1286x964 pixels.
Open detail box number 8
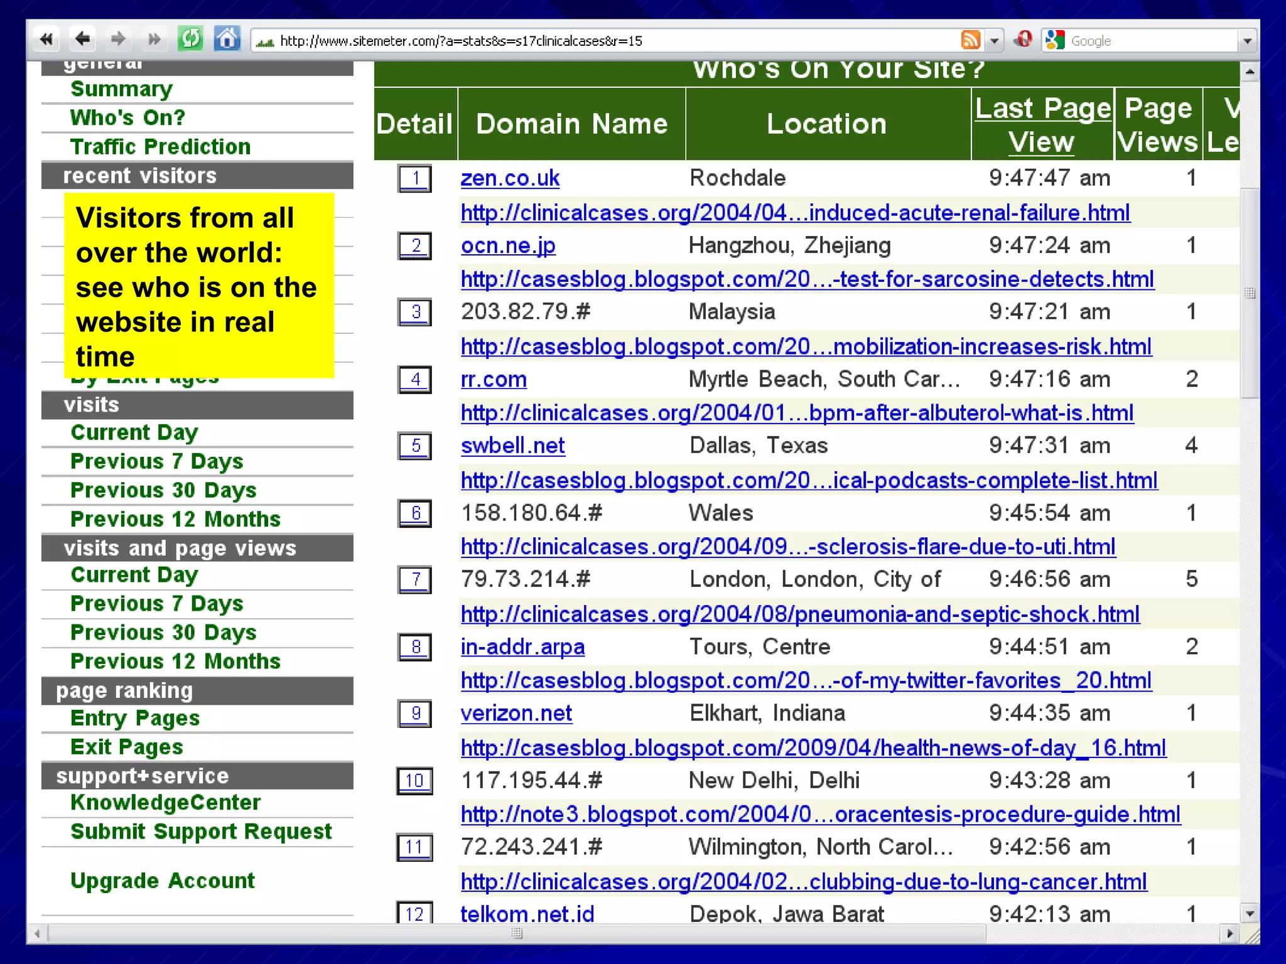coord(415,646)
